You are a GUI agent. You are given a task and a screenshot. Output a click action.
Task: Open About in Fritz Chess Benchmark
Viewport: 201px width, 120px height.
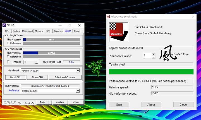tap(151, 105)
